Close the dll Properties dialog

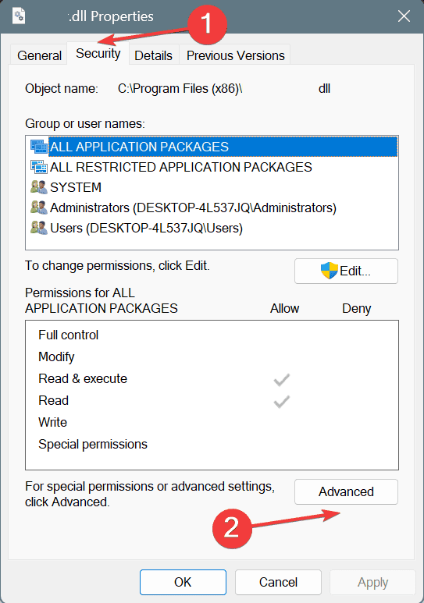[x=404, y=16]
